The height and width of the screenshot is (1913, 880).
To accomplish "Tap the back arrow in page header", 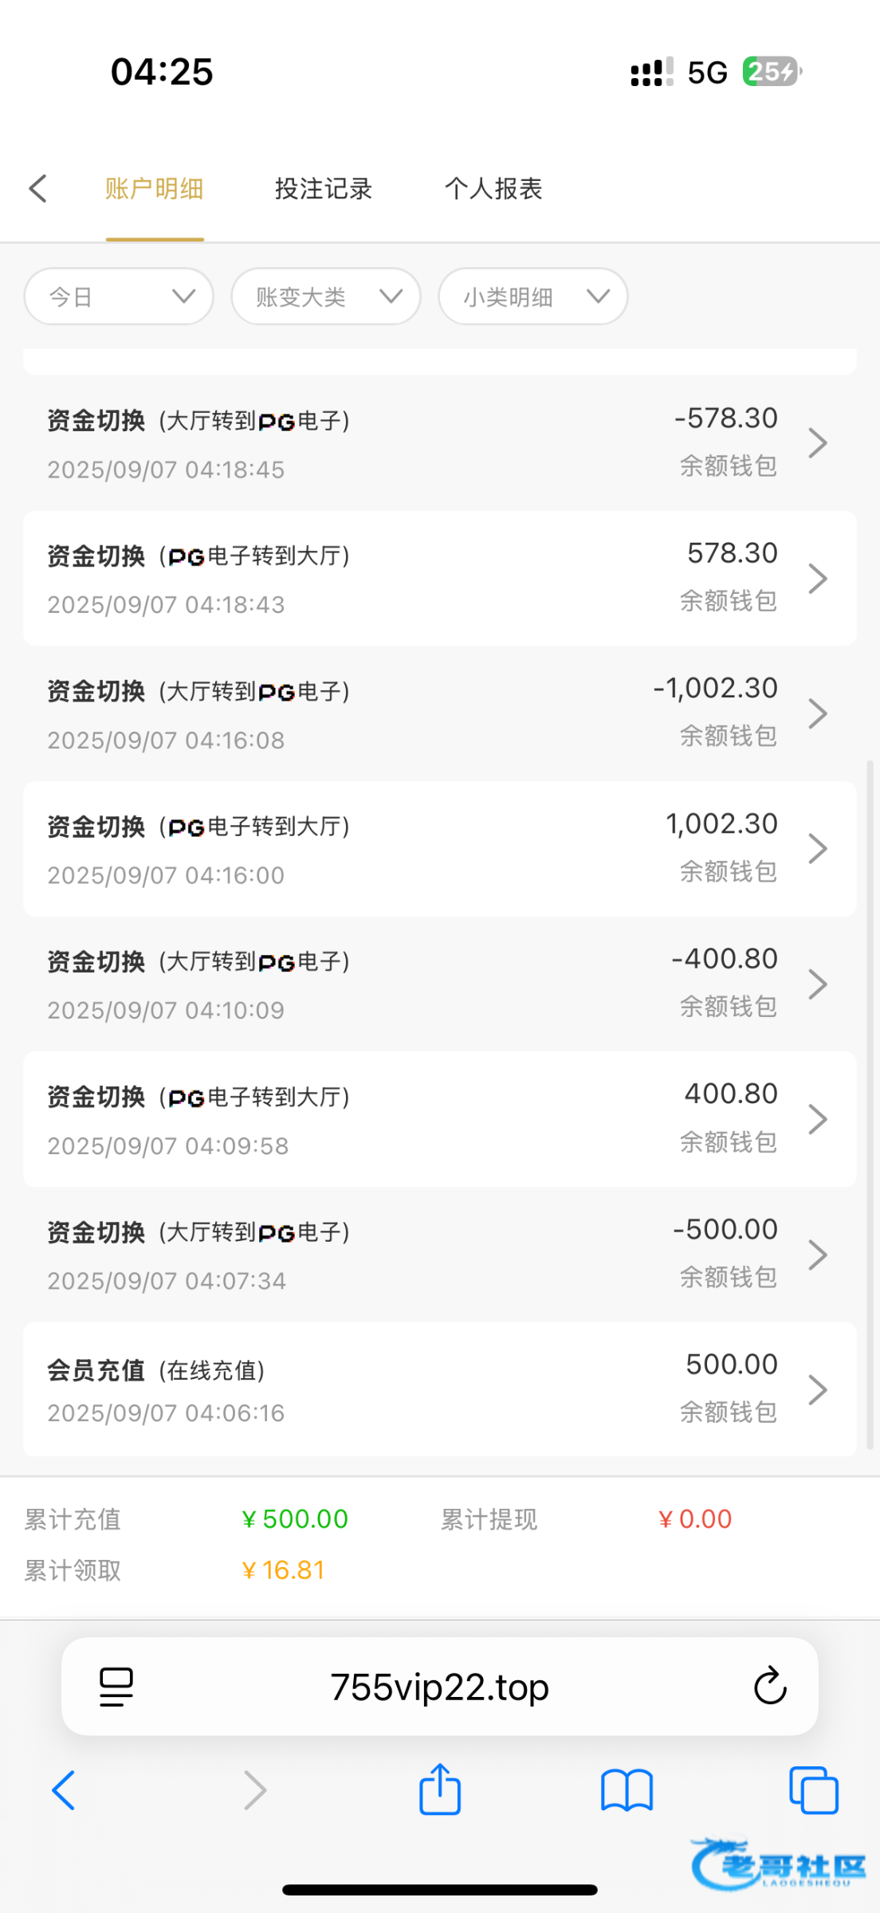I will coord(38,189).
